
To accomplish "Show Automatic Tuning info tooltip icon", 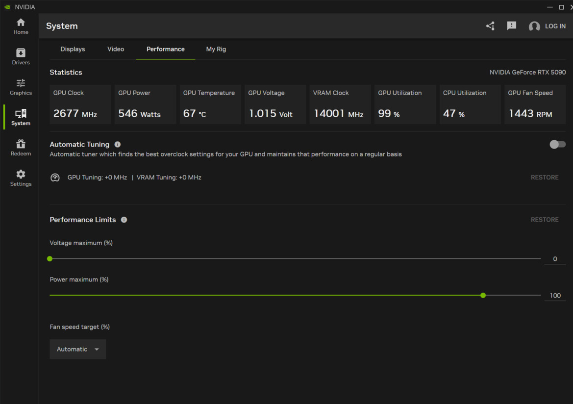I will point(117,145).
